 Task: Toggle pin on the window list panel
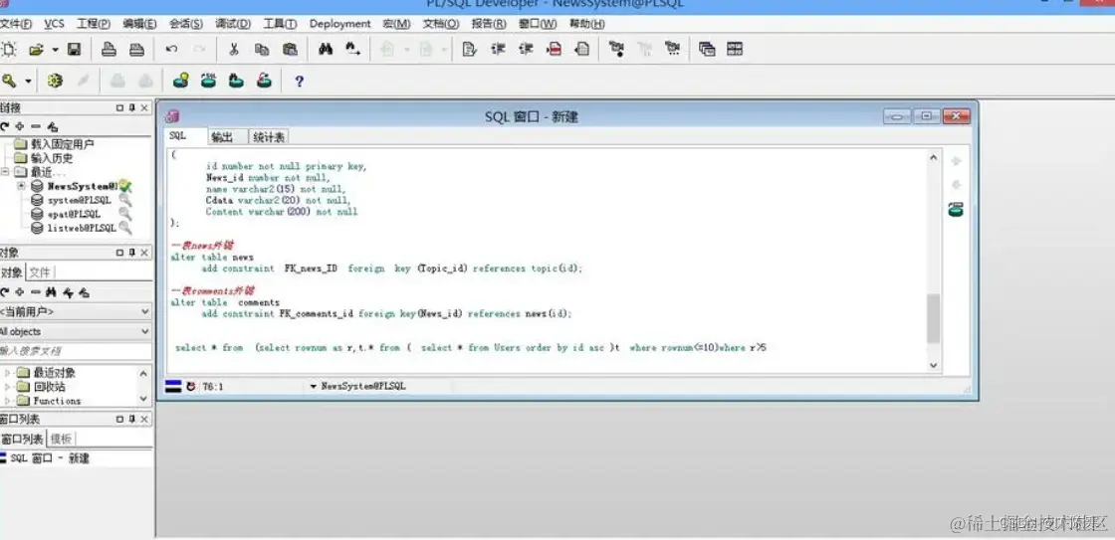pos(131,419)
